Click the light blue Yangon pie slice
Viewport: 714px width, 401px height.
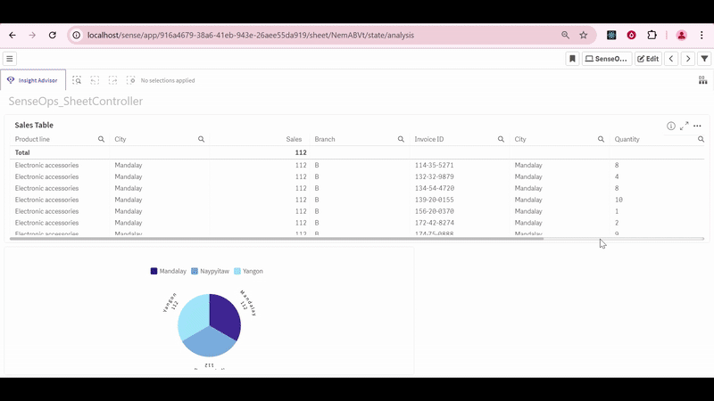coord(194,316)
